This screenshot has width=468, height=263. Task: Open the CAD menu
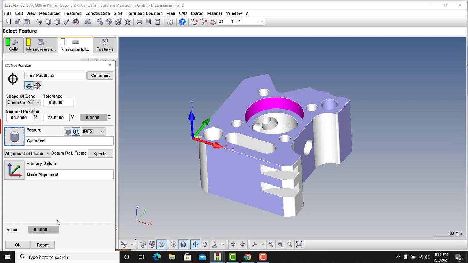183,14
